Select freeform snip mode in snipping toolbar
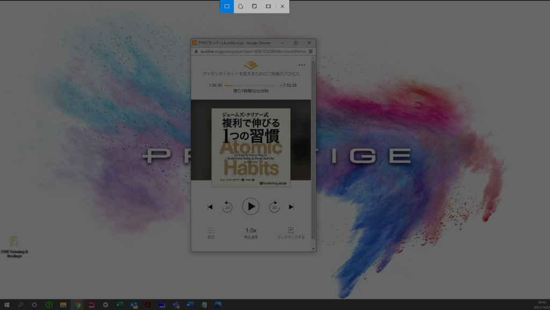The image size is (550, 310). pos(241,6)
